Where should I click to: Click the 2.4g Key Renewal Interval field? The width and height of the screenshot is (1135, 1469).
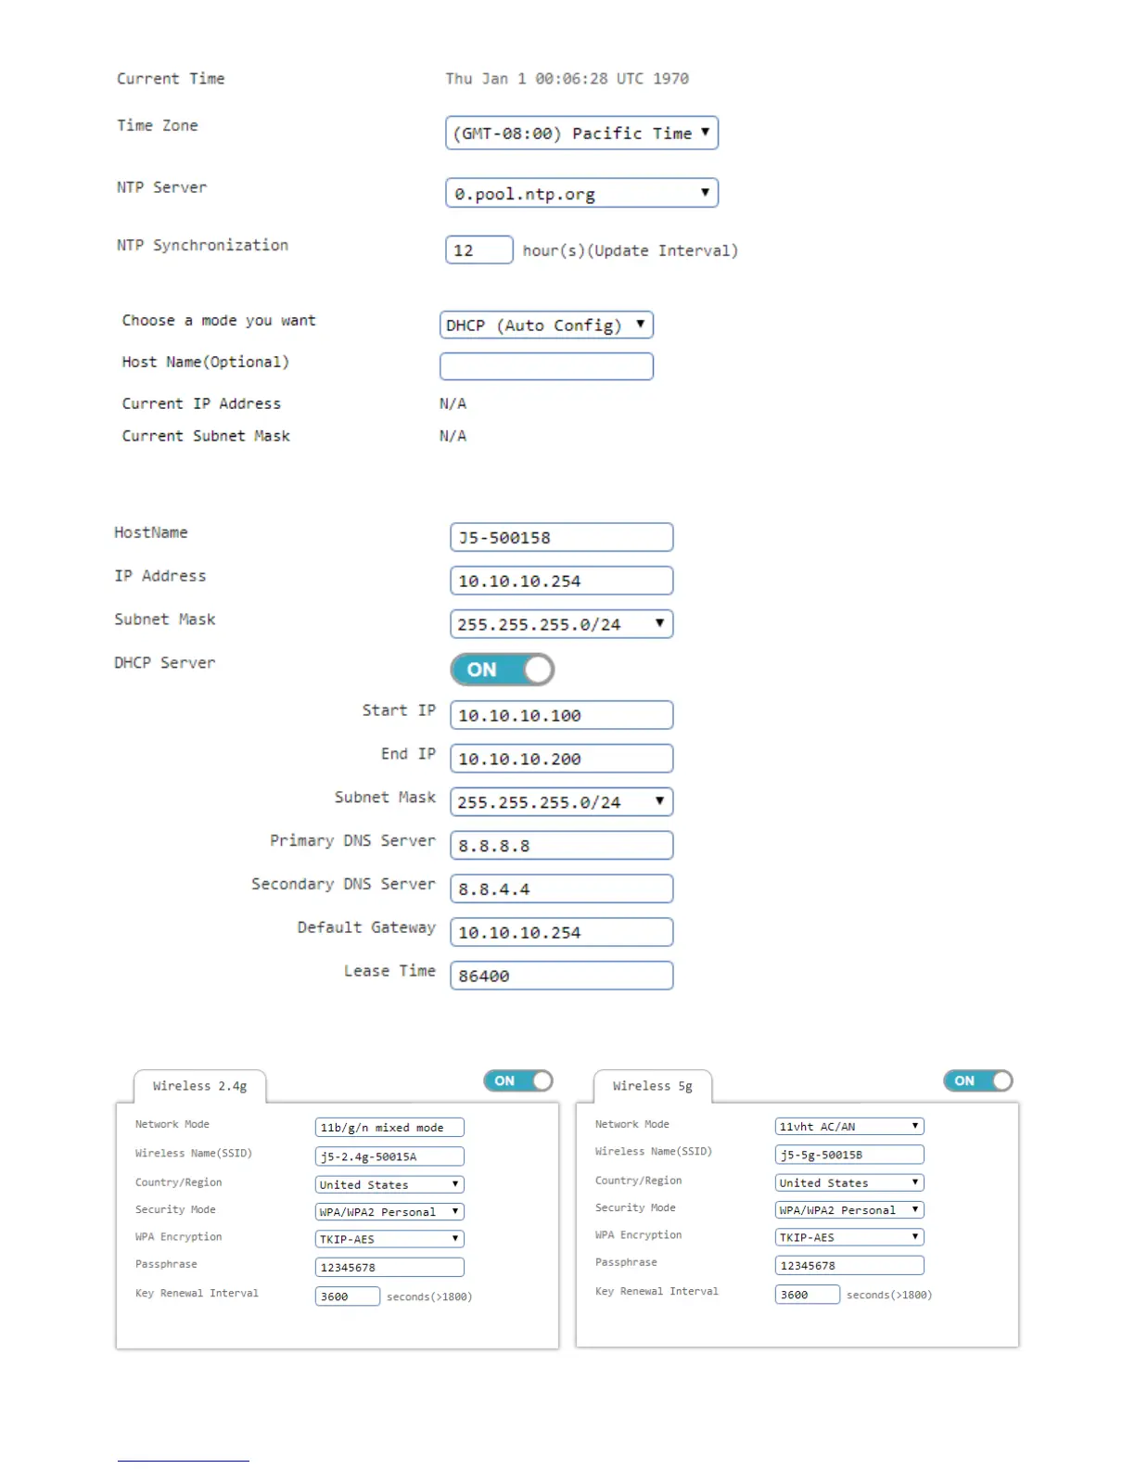(348, 1297)
